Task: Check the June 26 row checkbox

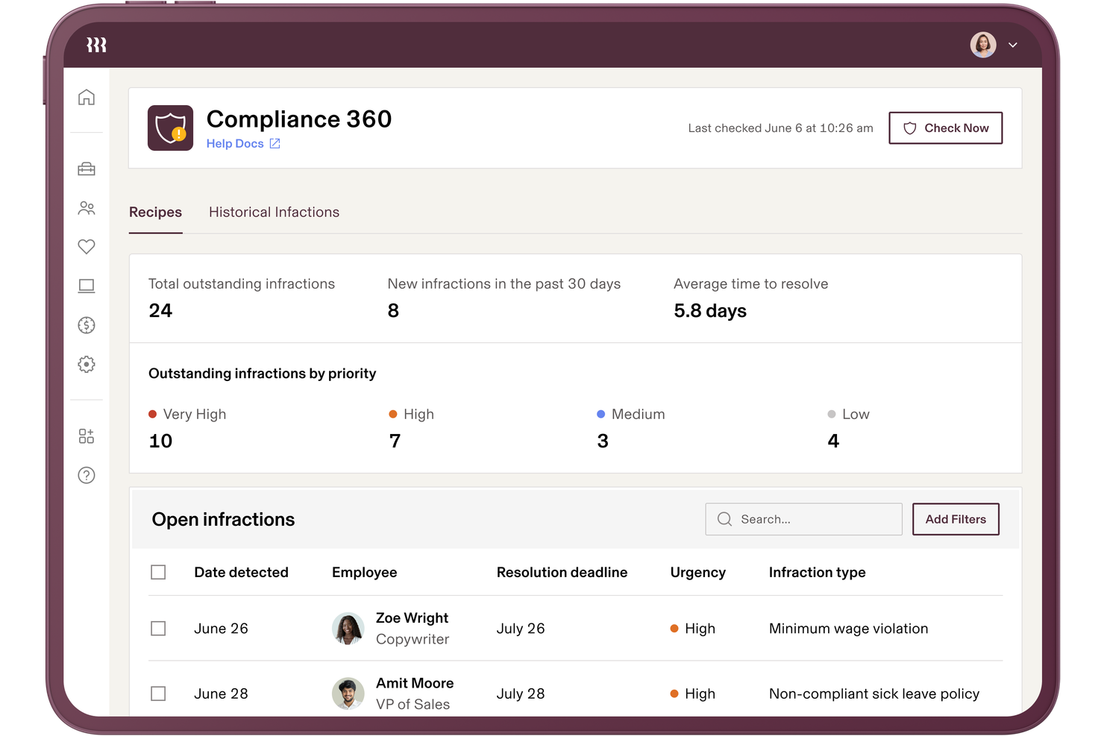Action: tap(158, 629)
